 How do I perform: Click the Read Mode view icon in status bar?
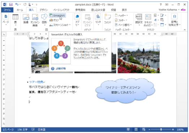(128, 129)
